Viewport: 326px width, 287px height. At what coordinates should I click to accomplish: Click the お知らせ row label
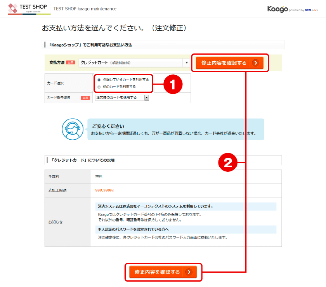click(x=55, y=222)
